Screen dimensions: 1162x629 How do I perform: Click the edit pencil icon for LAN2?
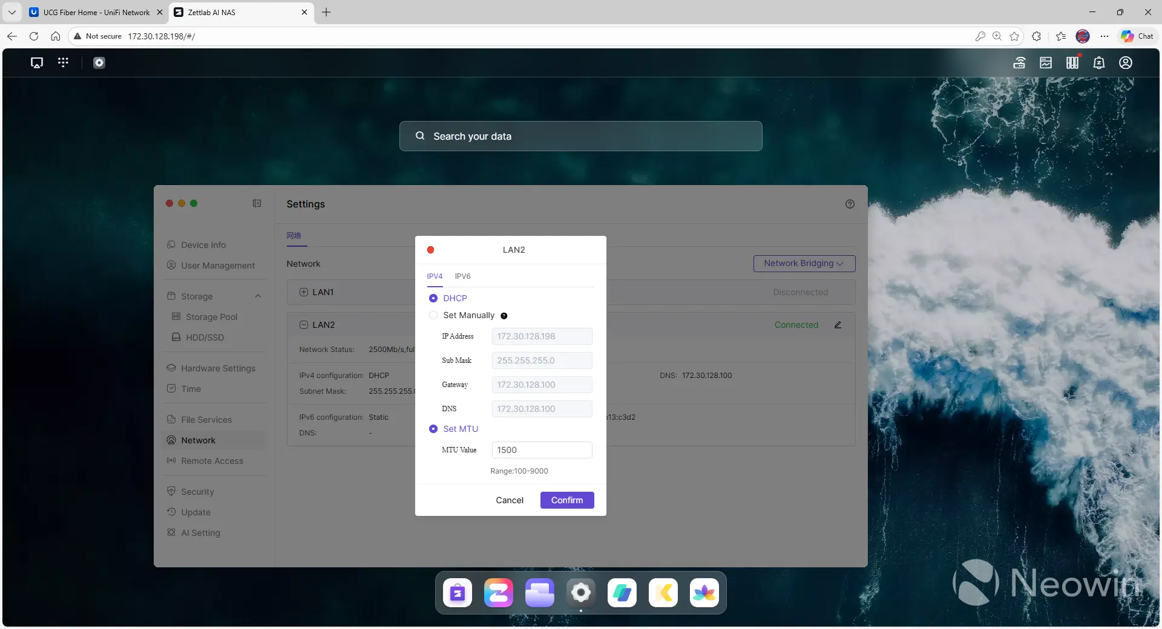[x=838, y=325]
